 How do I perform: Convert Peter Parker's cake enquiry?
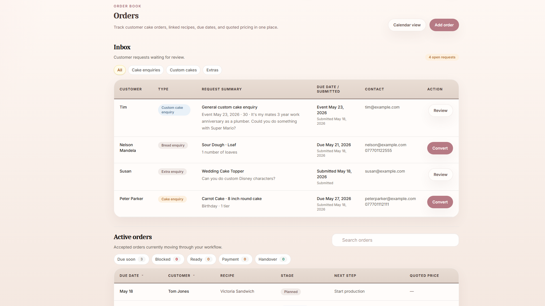[x=440, y=202]
